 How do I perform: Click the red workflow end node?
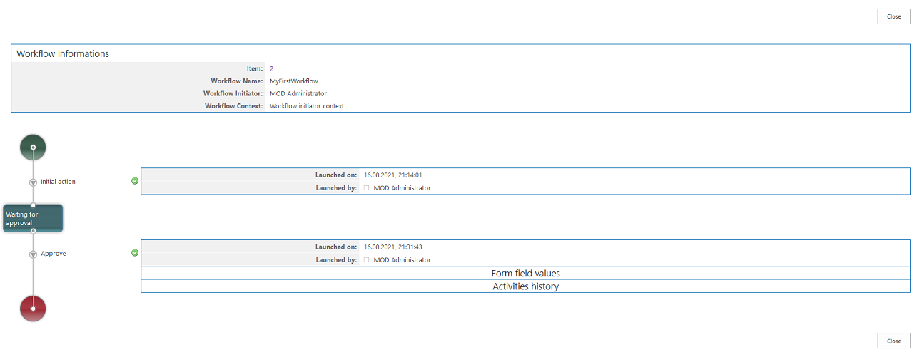pyautogui.click(x=33, y=309)
